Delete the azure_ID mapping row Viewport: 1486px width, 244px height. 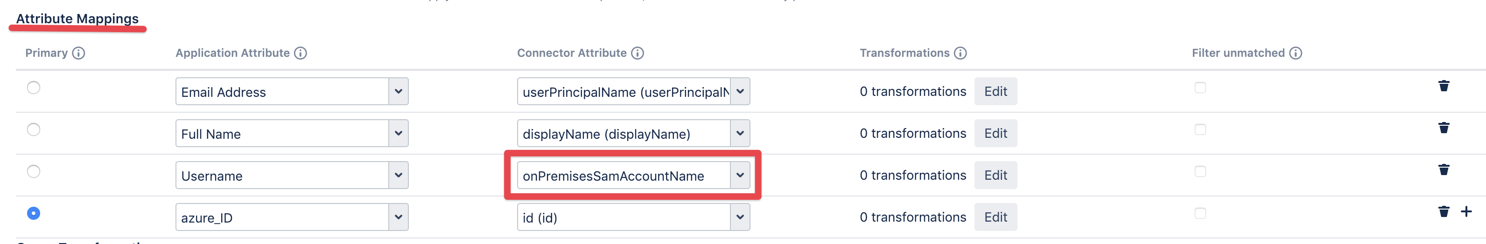[1444, 212]
